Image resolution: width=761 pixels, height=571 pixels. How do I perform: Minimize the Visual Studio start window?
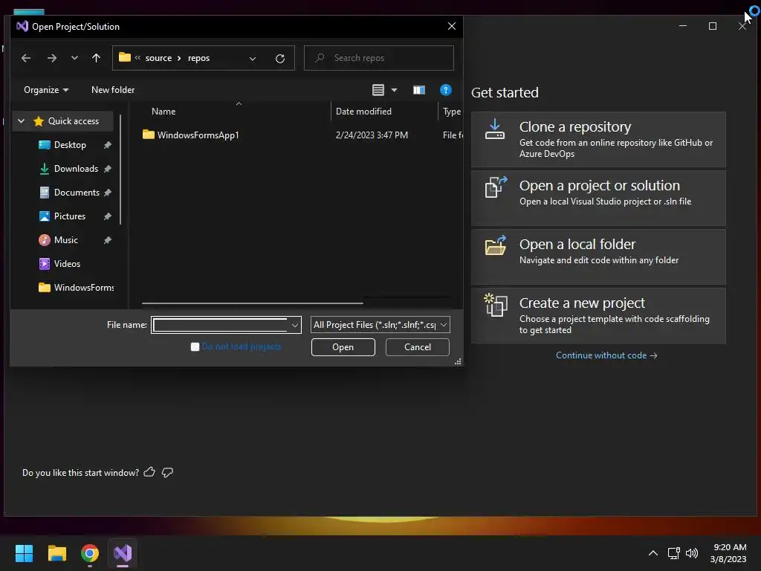[x=683, y=26]
